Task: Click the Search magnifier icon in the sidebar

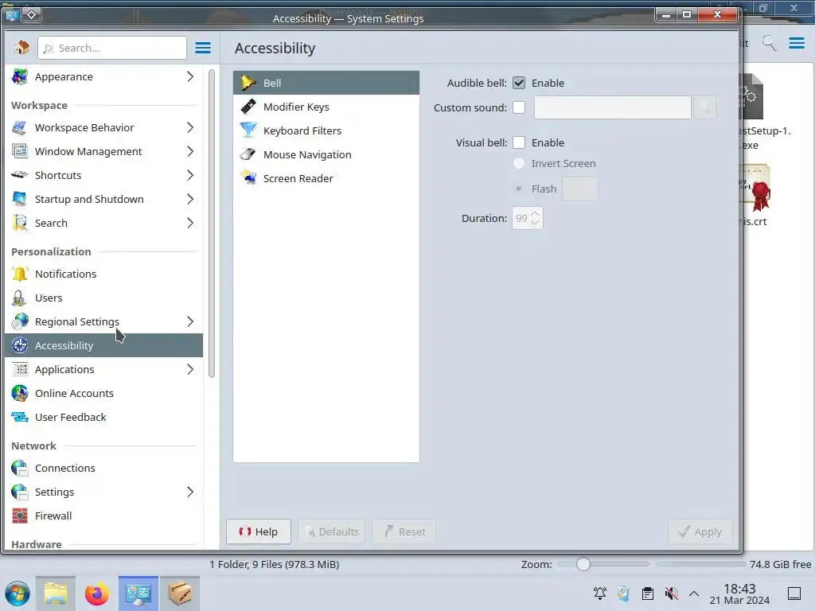Action: tap(20, 223)
